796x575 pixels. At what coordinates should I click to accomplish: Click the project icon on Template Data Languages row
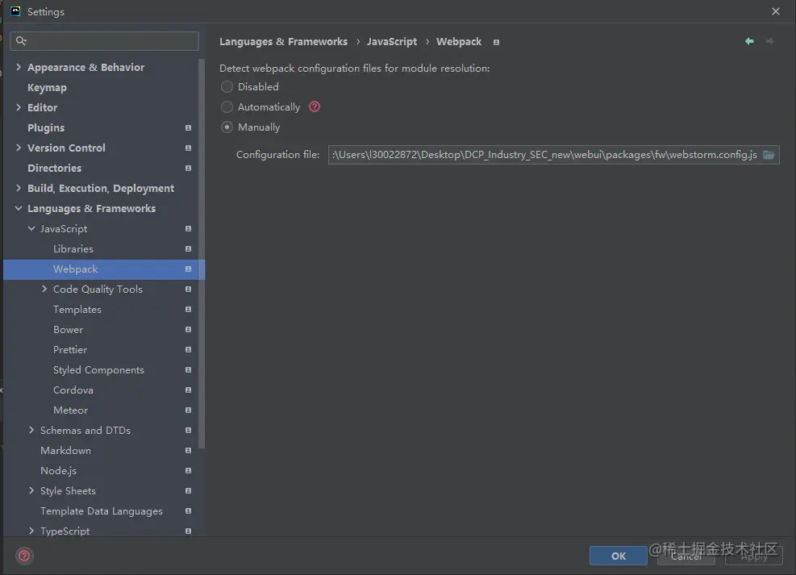pyautogui.click(x=189, y=511)
